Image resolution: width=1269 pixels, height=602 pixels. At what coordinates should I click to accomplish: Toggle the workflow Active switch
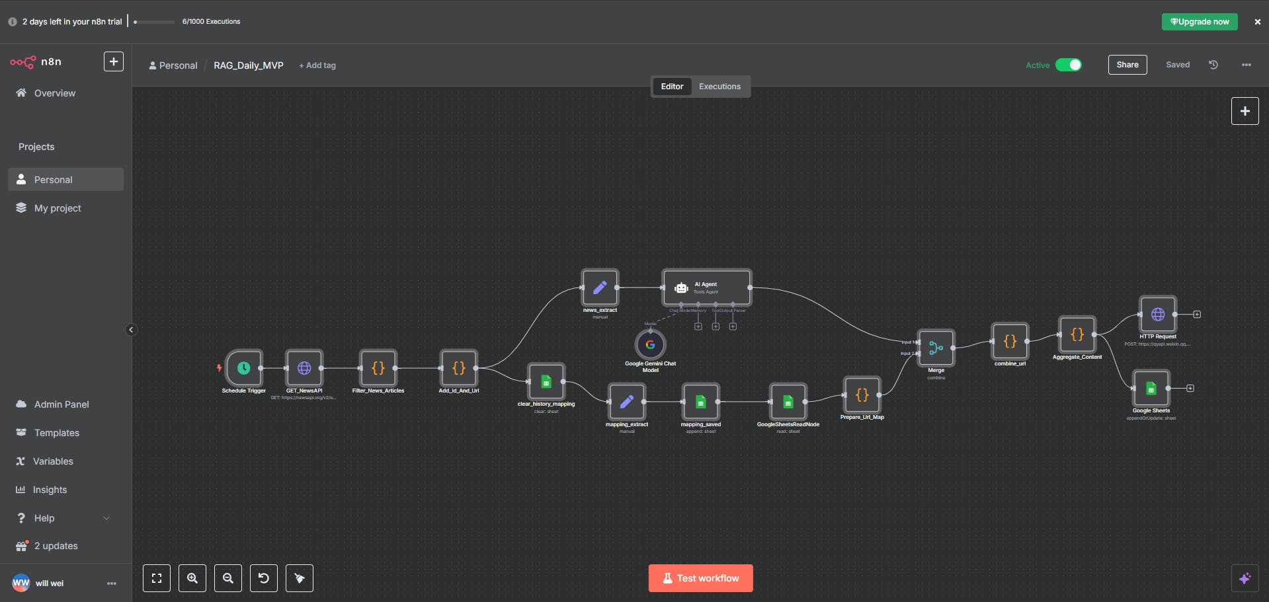click(1069, 65)
